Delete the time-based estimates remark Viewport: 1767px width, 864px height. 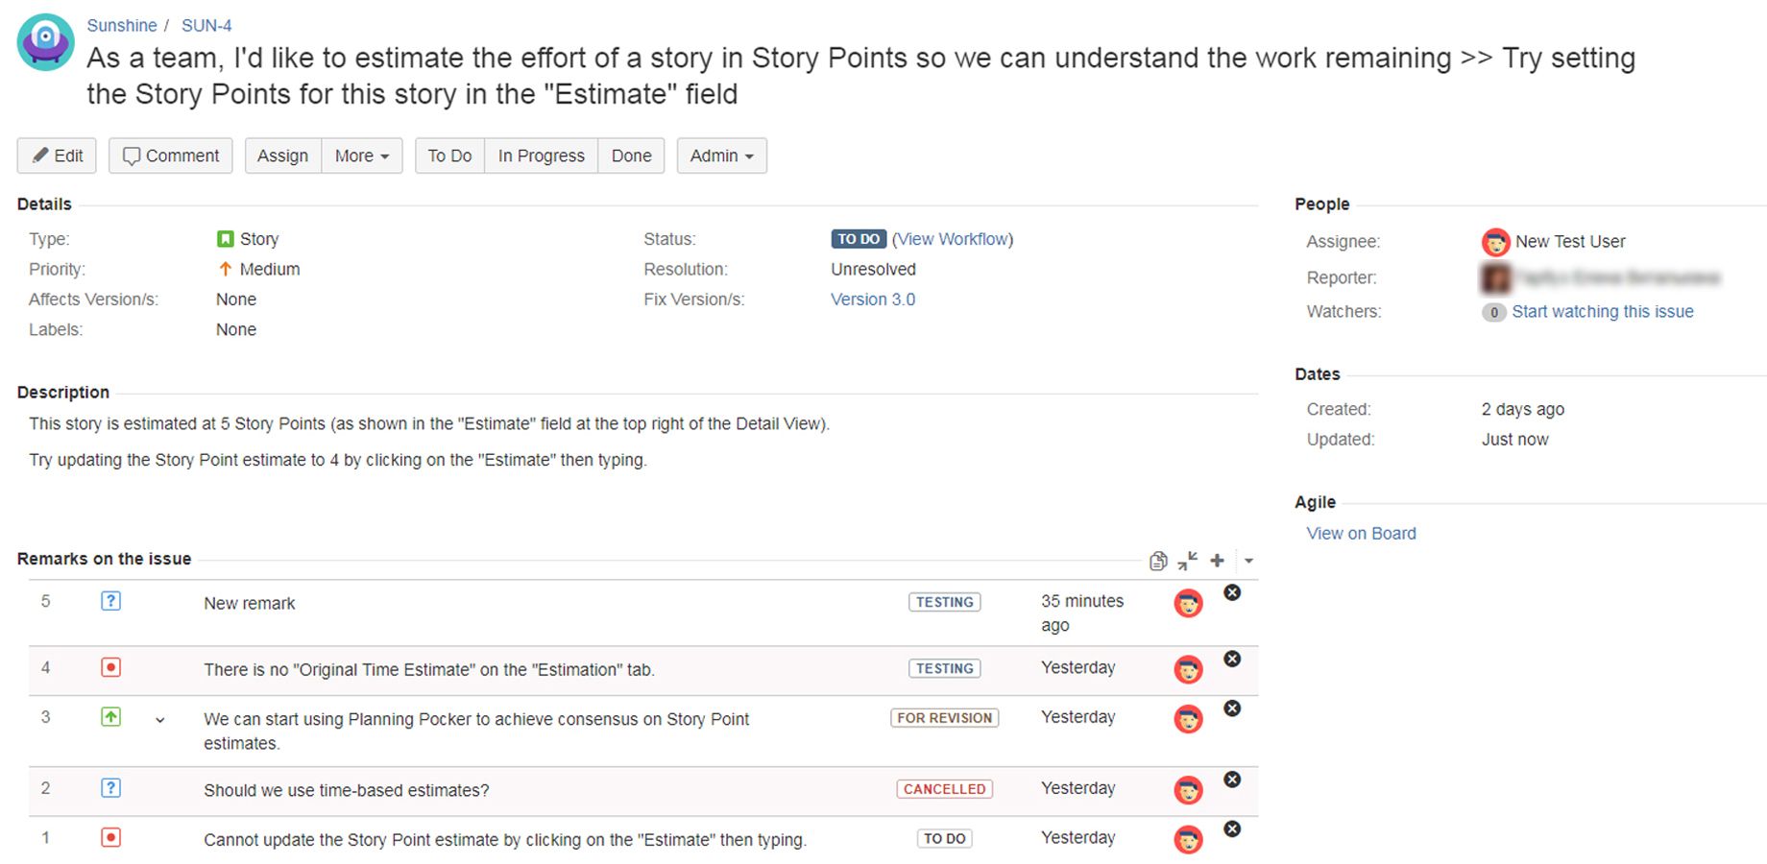coord(1232,780)
